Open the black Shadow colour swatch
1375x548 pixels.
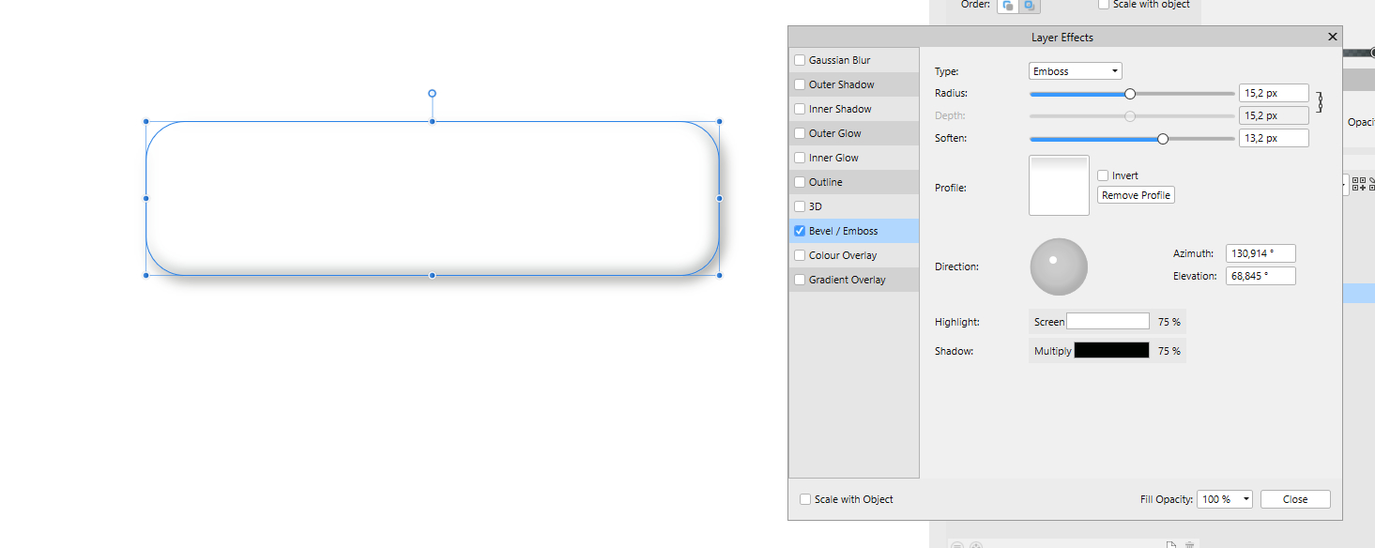1112,350
